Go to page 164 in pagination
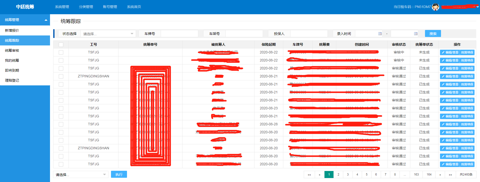The image size is (480, 182). click(429, 175)
